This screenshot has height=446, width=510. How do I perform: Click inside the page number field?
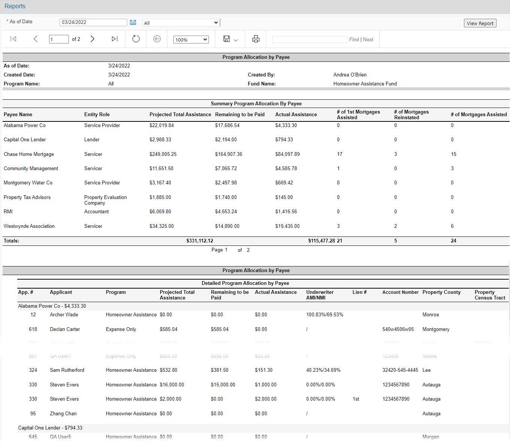pyautogui.click(x=59, y=39)
